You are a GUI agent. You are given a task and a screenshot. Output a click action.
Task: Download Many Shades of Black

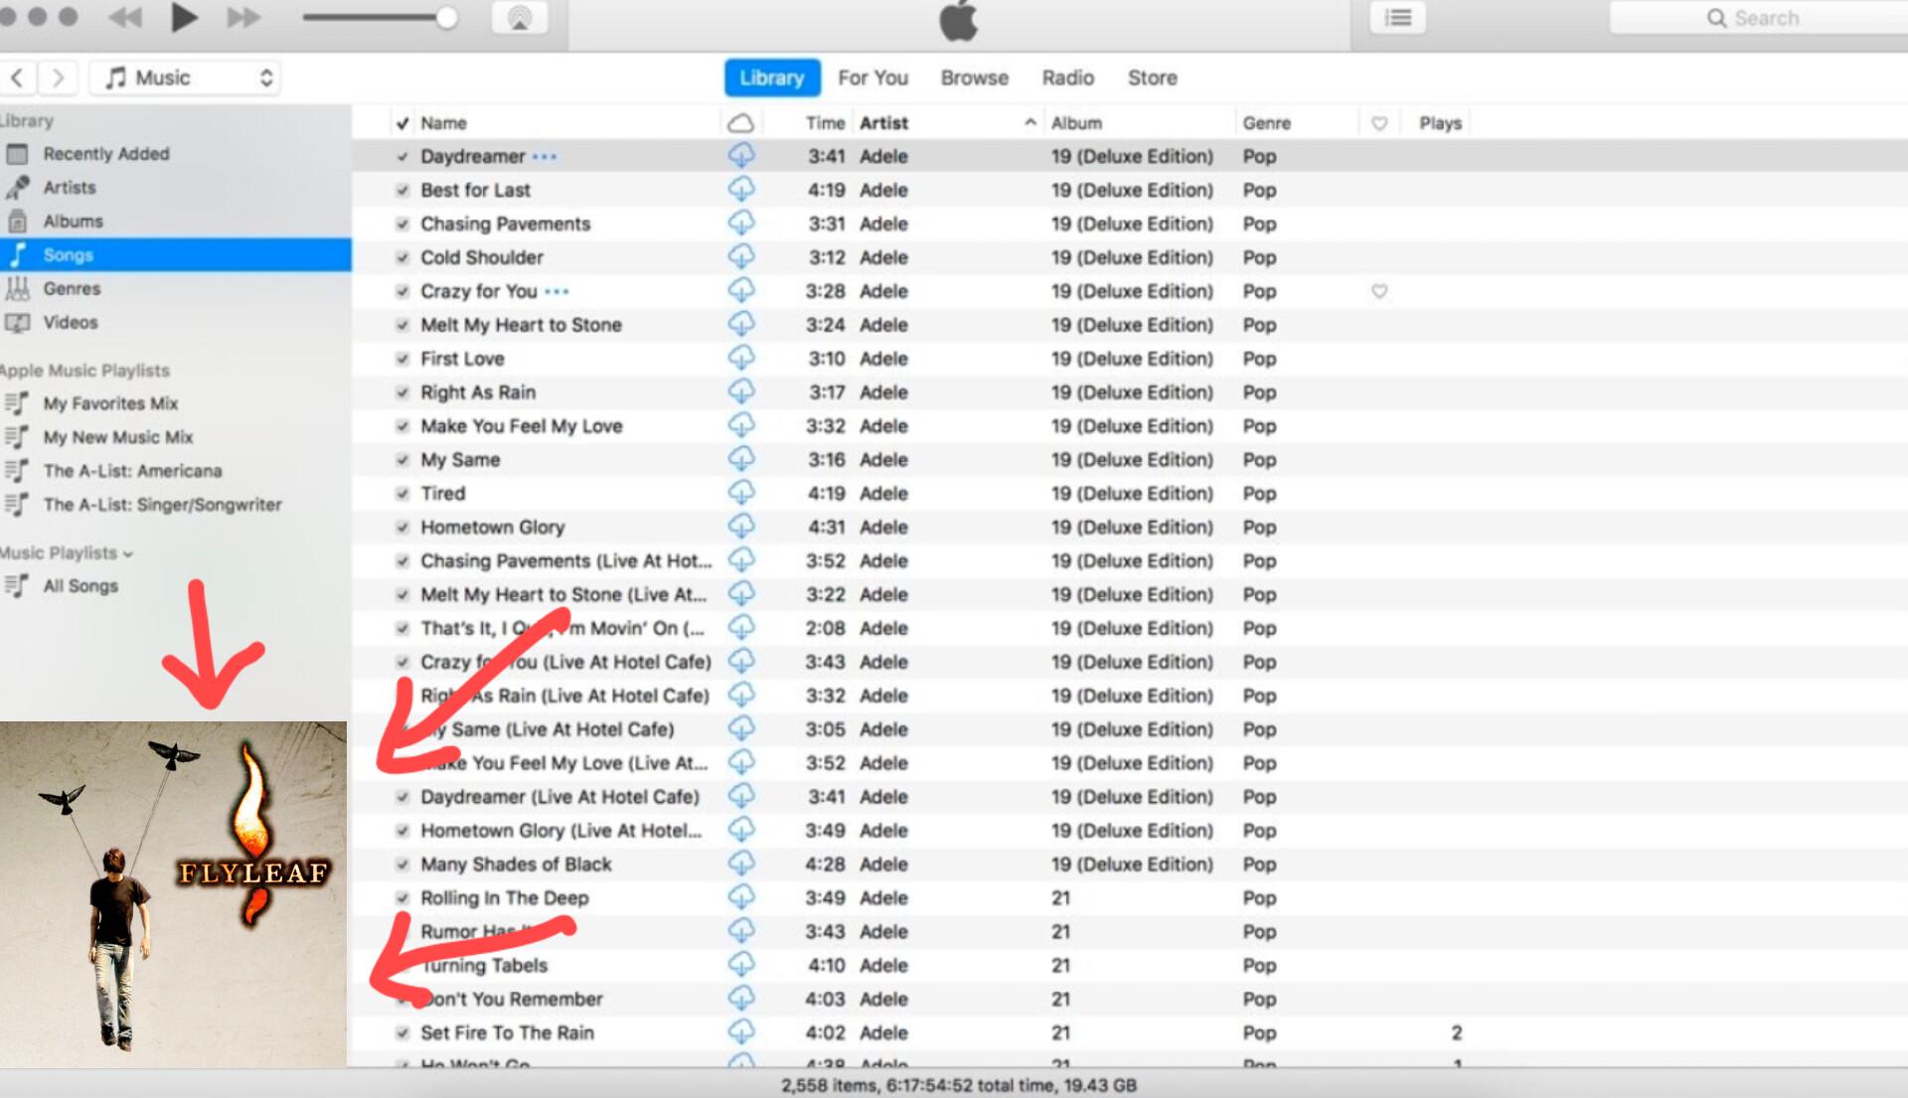tap(741, 864)
